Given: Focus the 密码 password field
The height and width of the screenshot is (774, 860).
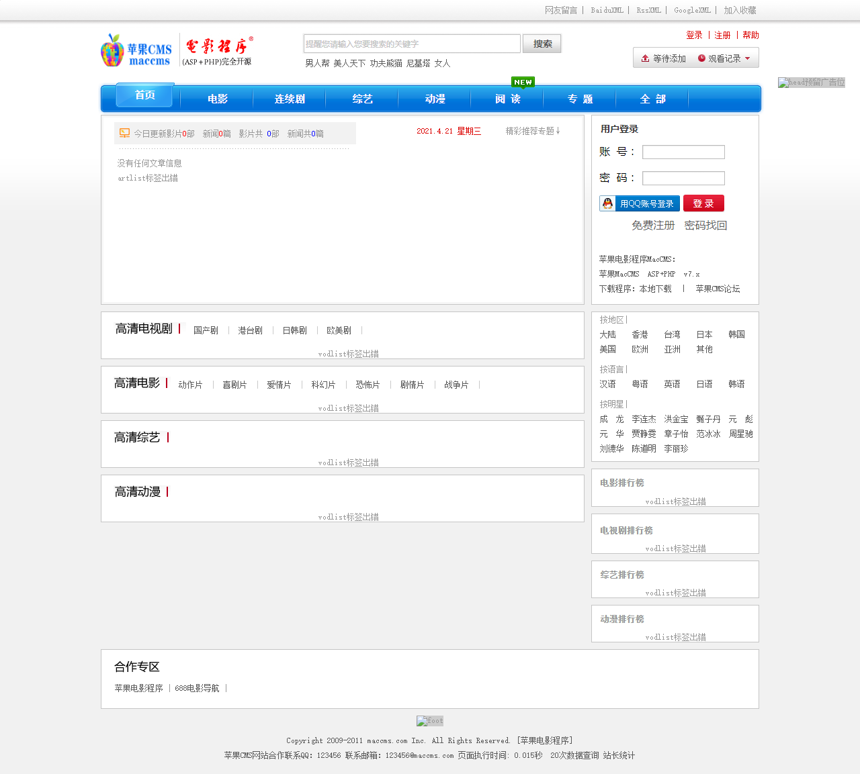Looking at the screenshot, I should point(683,179).
